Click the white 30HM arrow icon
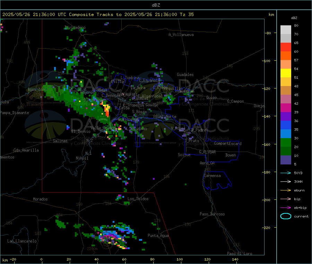Viewport: 312px width, 264px height. 286,181
